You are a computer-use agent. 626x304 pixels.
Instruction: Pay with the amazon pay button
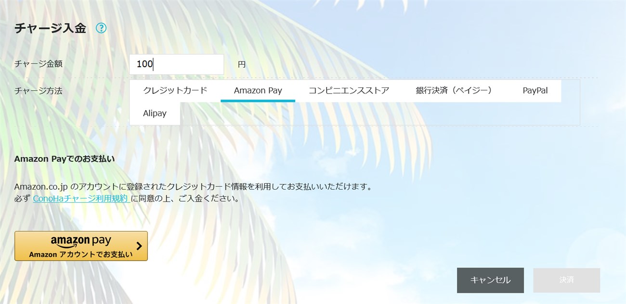(x=81, y=246)
